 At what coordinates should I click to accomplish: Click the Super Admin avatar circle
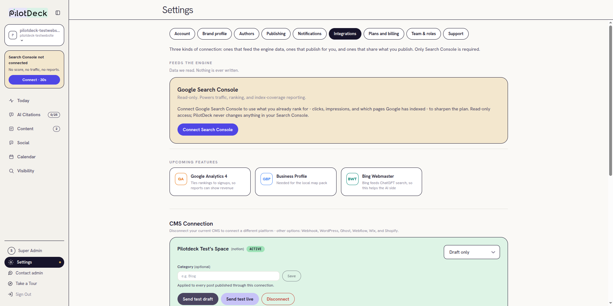tap(11, 250)
